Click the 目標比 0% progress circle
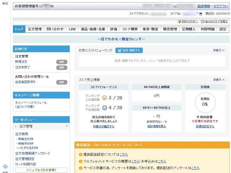The width and height of the screenshot is (231, 173). (205, 102)
